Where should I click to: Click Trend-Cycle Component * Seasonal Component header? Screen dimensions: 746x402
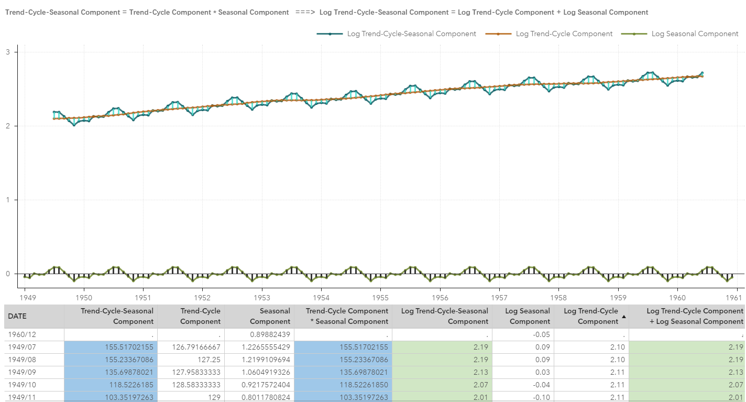click(x=343, y=316)
